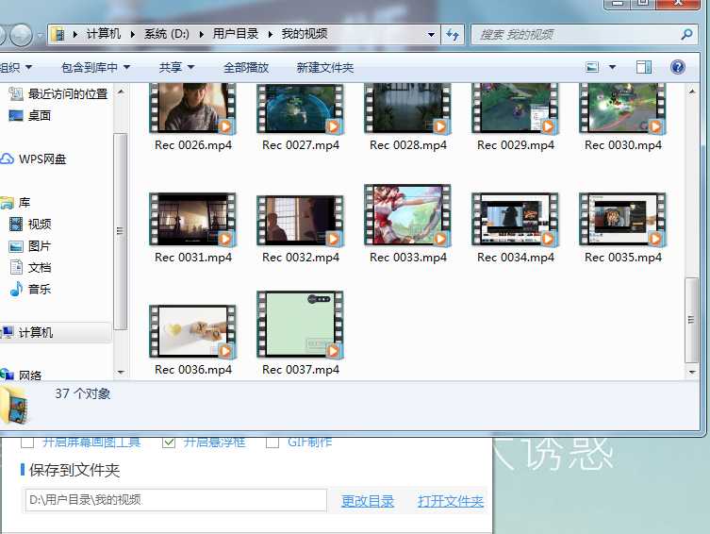Go to 计算机 in the address breadcrumb
710x534 pixels.
click(103, 34)
